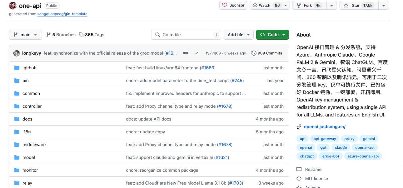Image resolution: width=403 pixels, height=188 pixels.
Task: Expand the commit message ellipsis button
Action: coord(185,53)
